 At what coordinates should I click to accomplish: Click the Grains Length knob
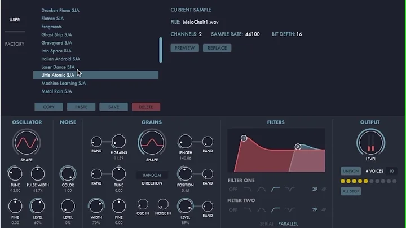185,142
